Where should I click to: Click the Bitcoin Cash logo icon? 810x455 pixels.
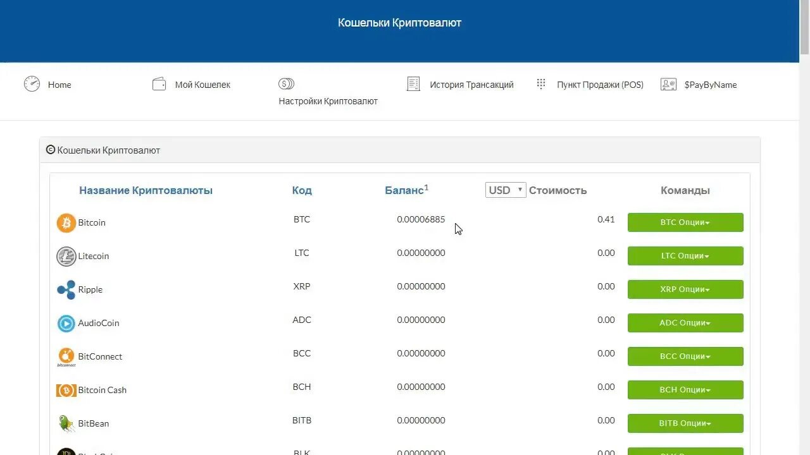click(x=66, y=390)
